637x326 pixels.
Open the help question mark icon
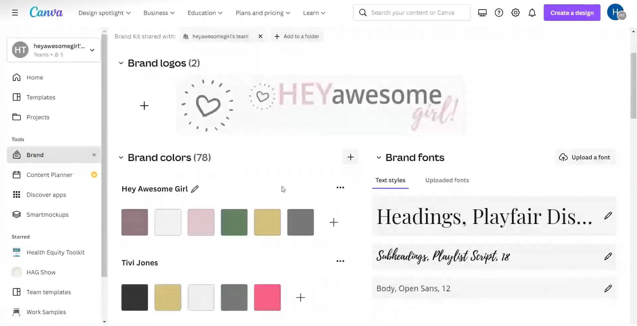[x=499, y=13]
